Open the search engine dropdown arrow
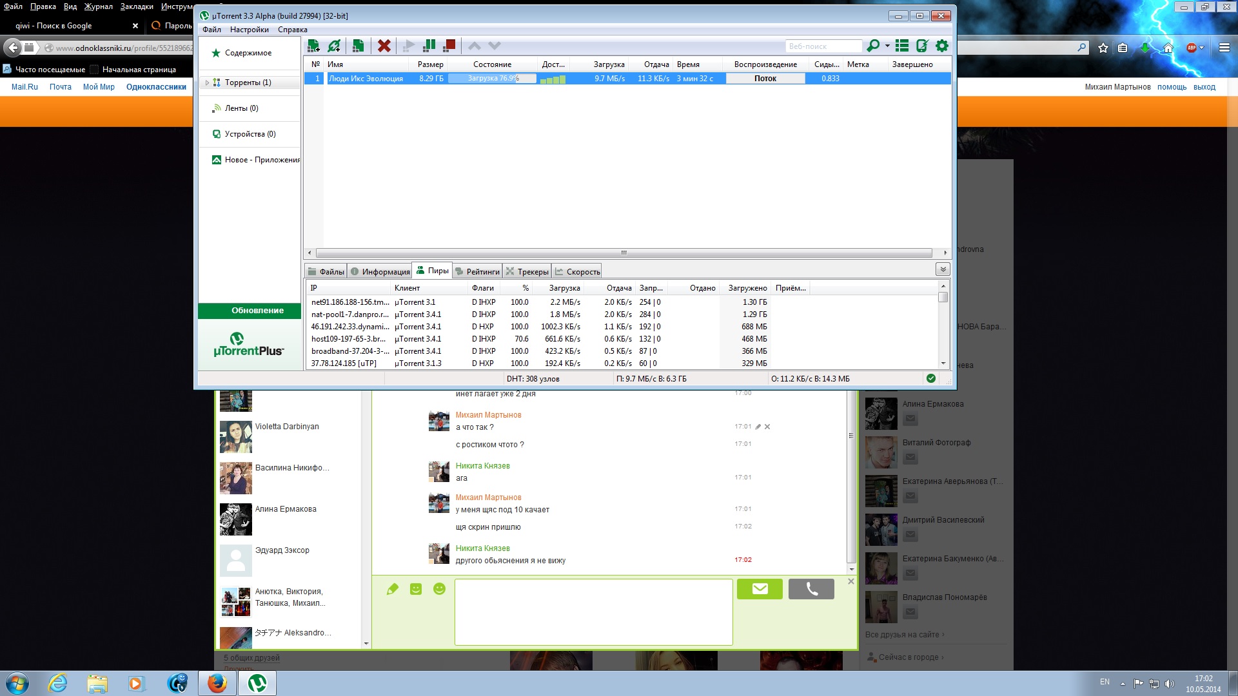1238x696 pixels. tap(887, 46)
